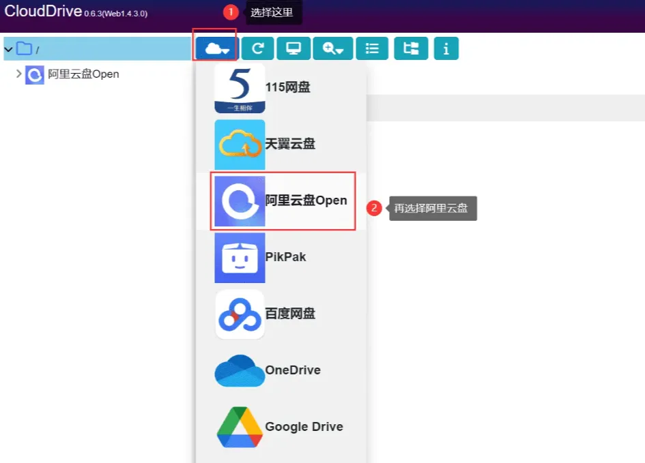The height and width of the screenshot is (463, 645).
Task: Click the folder tree layout toolbar icon
Action: [411, 48]
